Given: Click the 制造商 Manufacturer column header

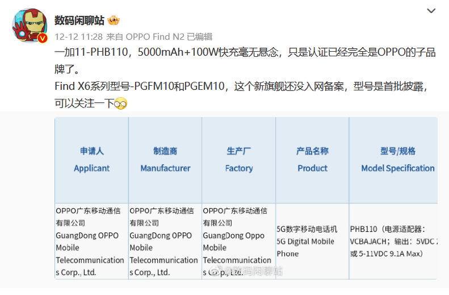Looking at the screenshot, I should (x=165, y=160).
